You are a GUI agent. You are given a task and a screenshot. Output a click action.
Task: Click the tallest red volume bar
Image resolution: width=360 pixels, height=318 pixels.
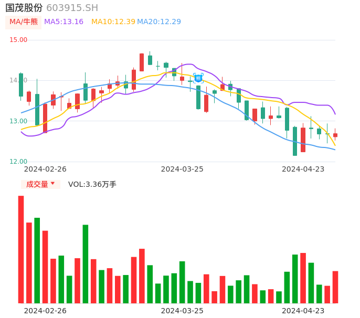click(x=21, y=249)
